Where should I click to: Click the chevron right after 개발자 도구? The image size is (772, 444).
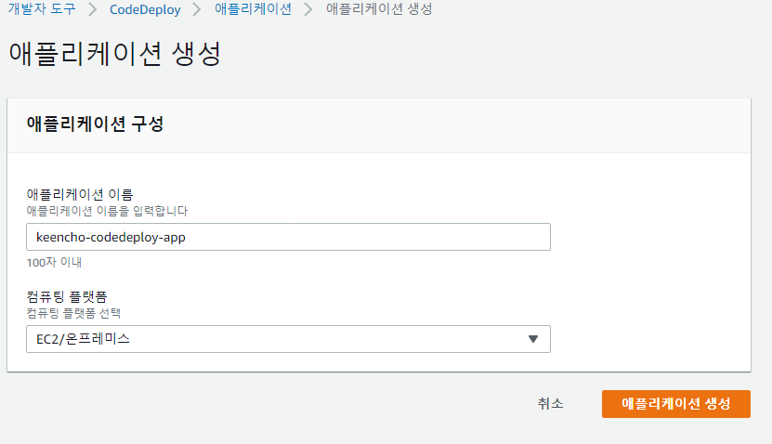point(93,9)
